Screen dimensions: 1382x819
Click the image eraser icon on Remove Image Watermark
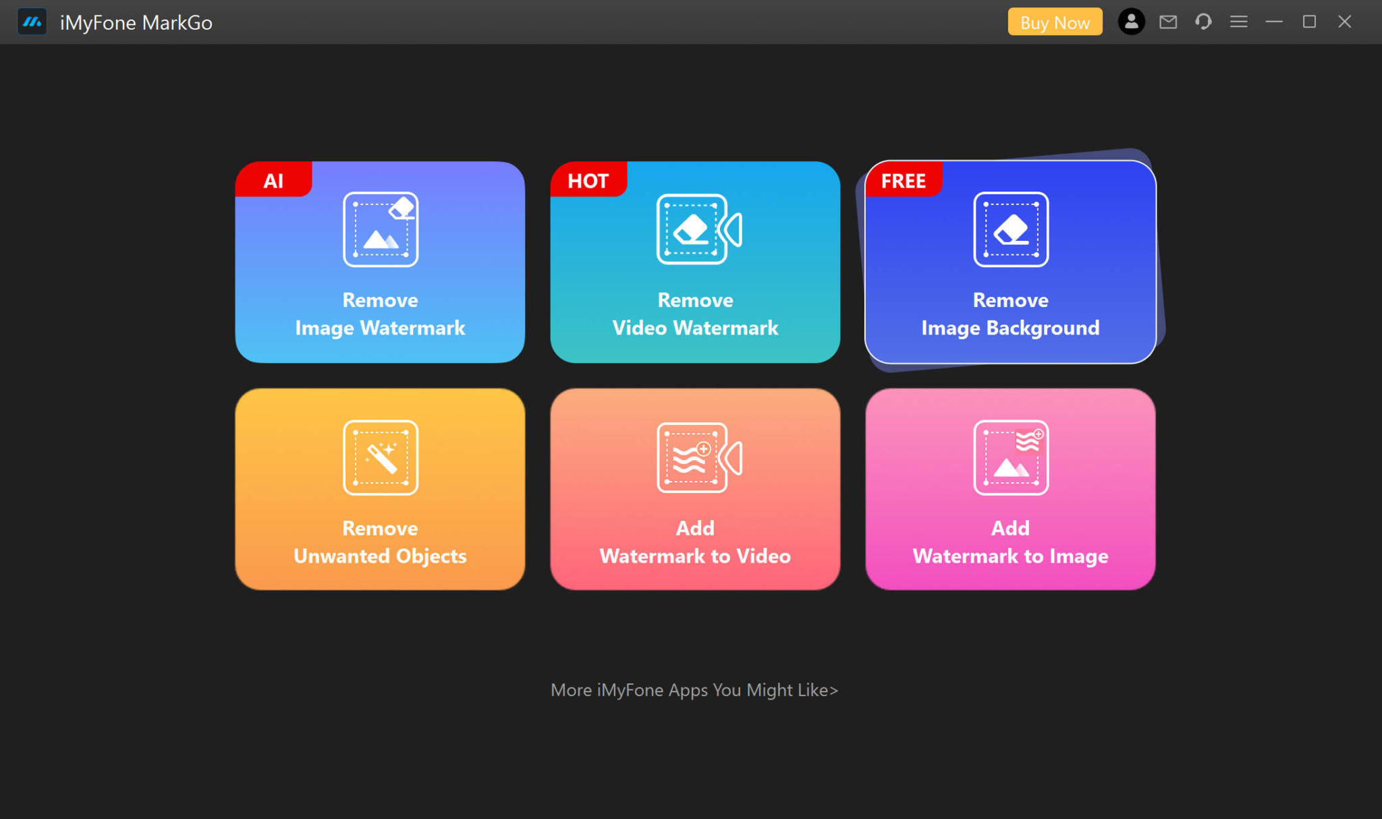point(381,229)
